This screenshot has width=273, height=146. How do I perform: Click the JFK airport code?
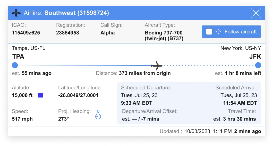[x=255, y=57]
